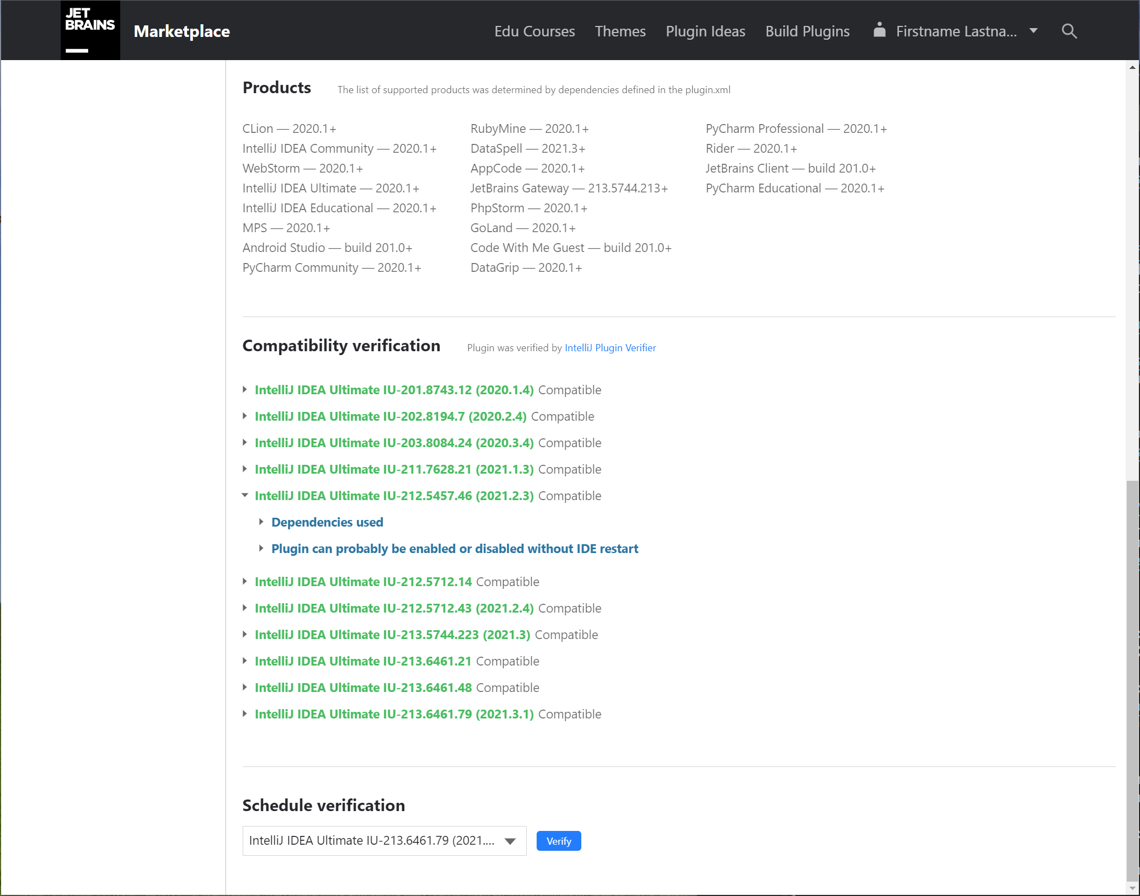Open the search magnifier icon
This screenshot has width=1140, height=896.
pyautogui.click(x=1069, y=31)
